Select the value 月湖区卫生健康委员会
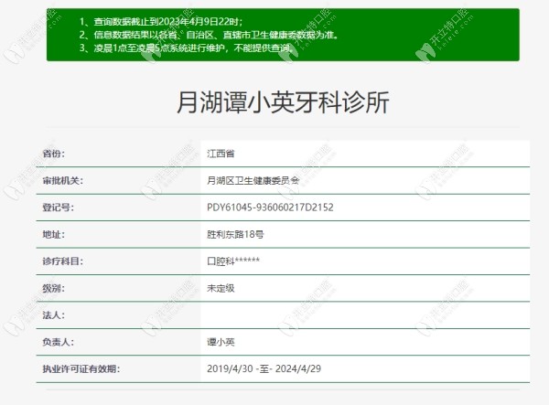Viewport: 549px width, 405px height. tap(253, 180)
